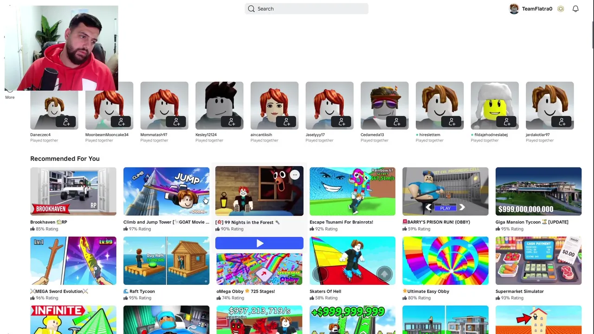Add friend icon on fildajehodneslabej card

[x=507, y=122]
